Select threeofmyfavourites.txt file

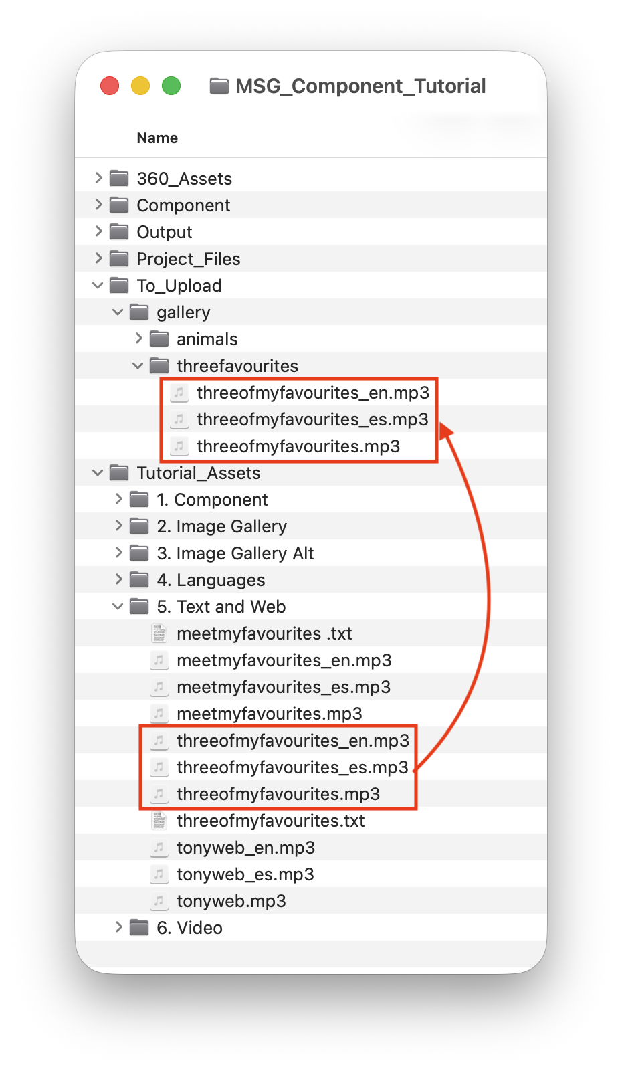tap(311, 820)
